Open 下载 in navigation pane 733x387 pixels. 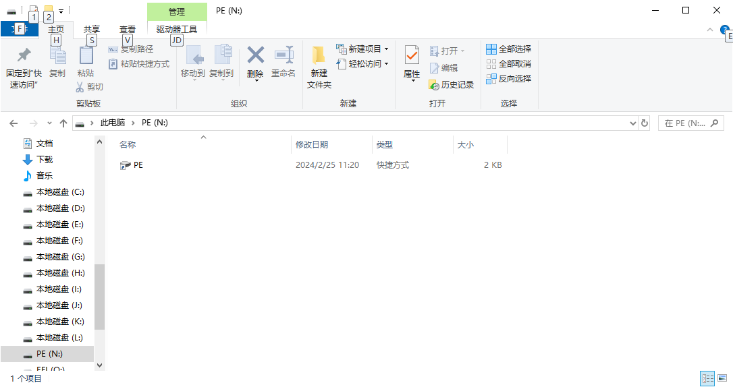[38, 160]
